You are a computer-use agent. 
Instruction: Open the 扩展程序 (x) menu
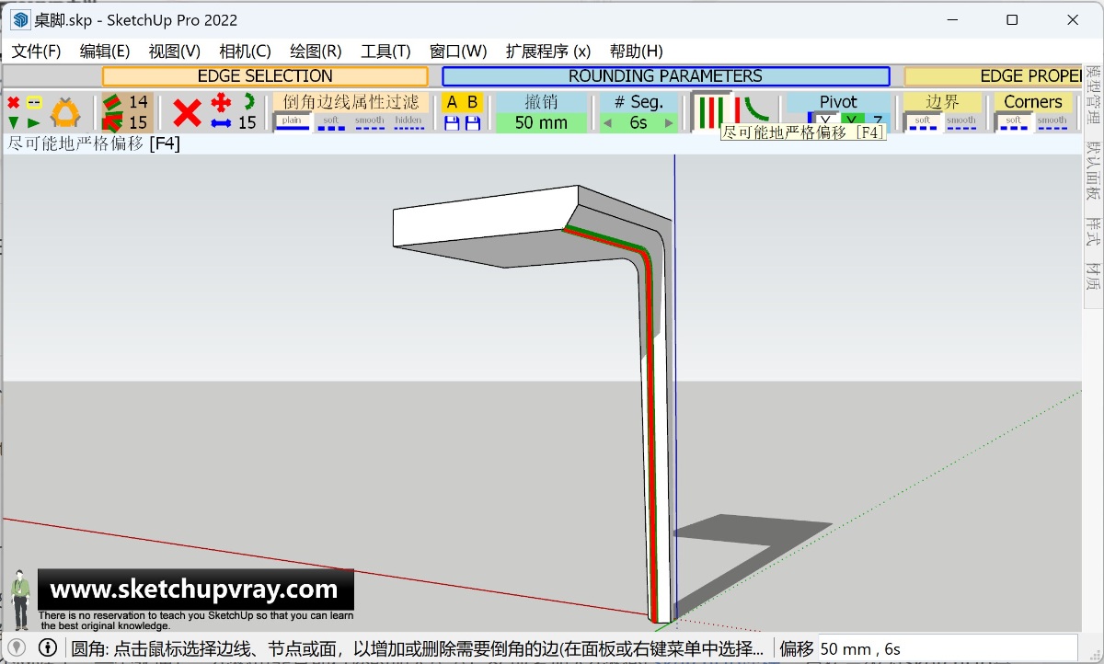(x=548, y=52)
